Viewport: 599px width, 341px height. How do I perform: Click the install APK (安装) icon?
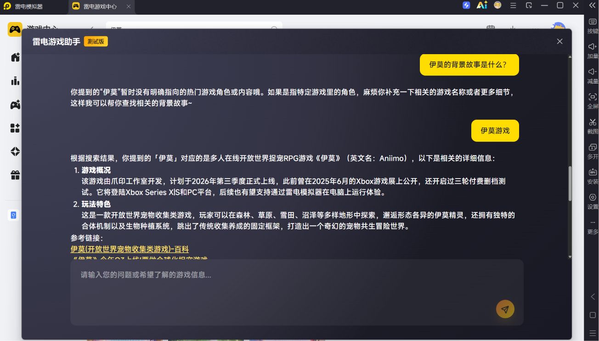coord(593,172)
